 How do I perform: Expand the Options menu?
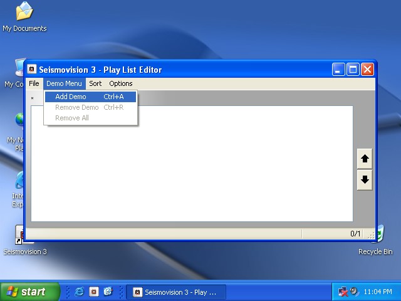coord(121,83)
